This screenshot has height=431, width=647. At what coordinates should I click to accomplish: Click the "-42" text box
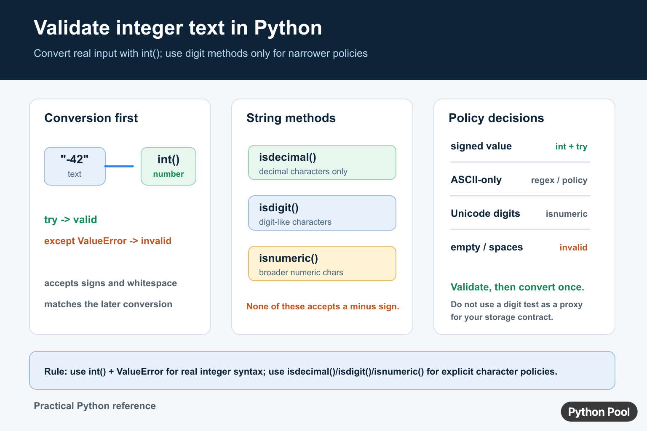tap(75, 166)
